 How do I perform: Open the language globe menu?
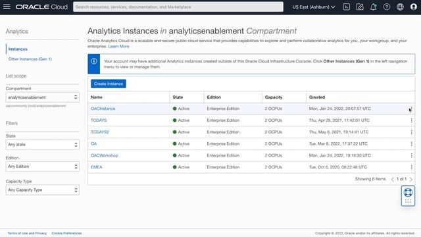400,7
